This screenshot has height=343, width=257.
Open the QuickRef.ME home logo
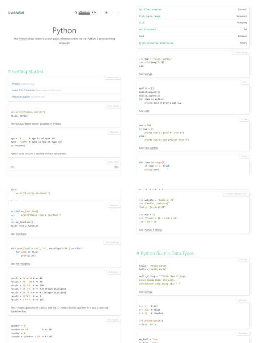point(16,13)
